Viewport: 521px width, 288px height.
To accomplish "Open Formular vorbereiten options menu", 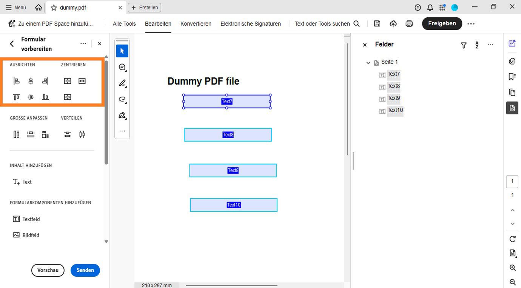I will pyautogui.click(x=83, y=44).
